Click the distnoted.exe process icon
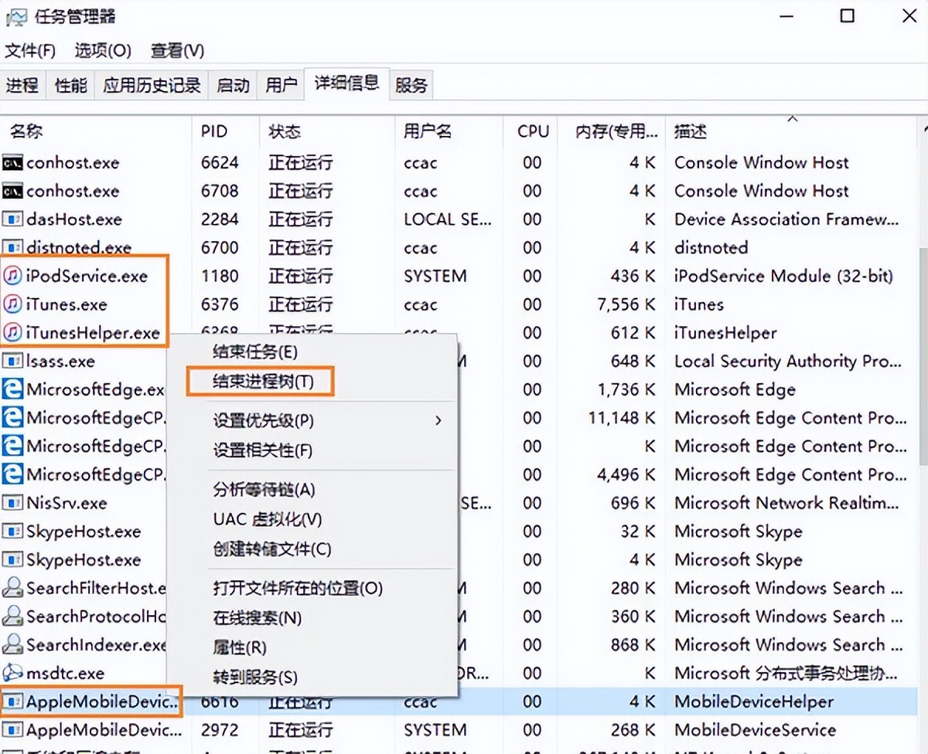928x754 pixels. coord(12,247)
